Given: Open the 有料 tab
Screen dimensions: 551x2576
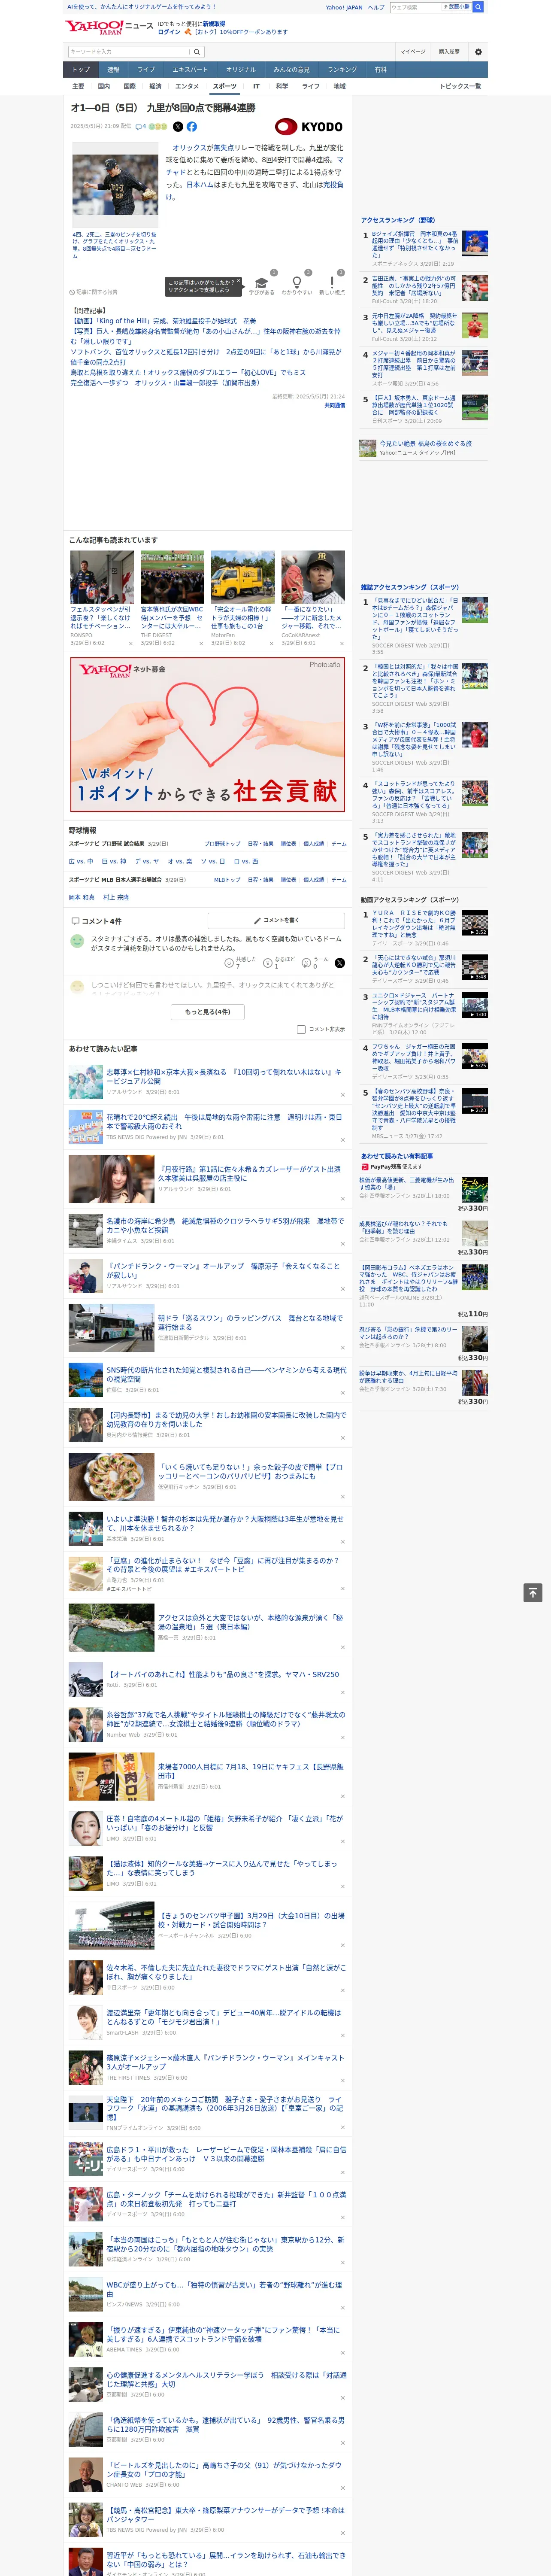Looking at the screenshot, I should point(380,70).
